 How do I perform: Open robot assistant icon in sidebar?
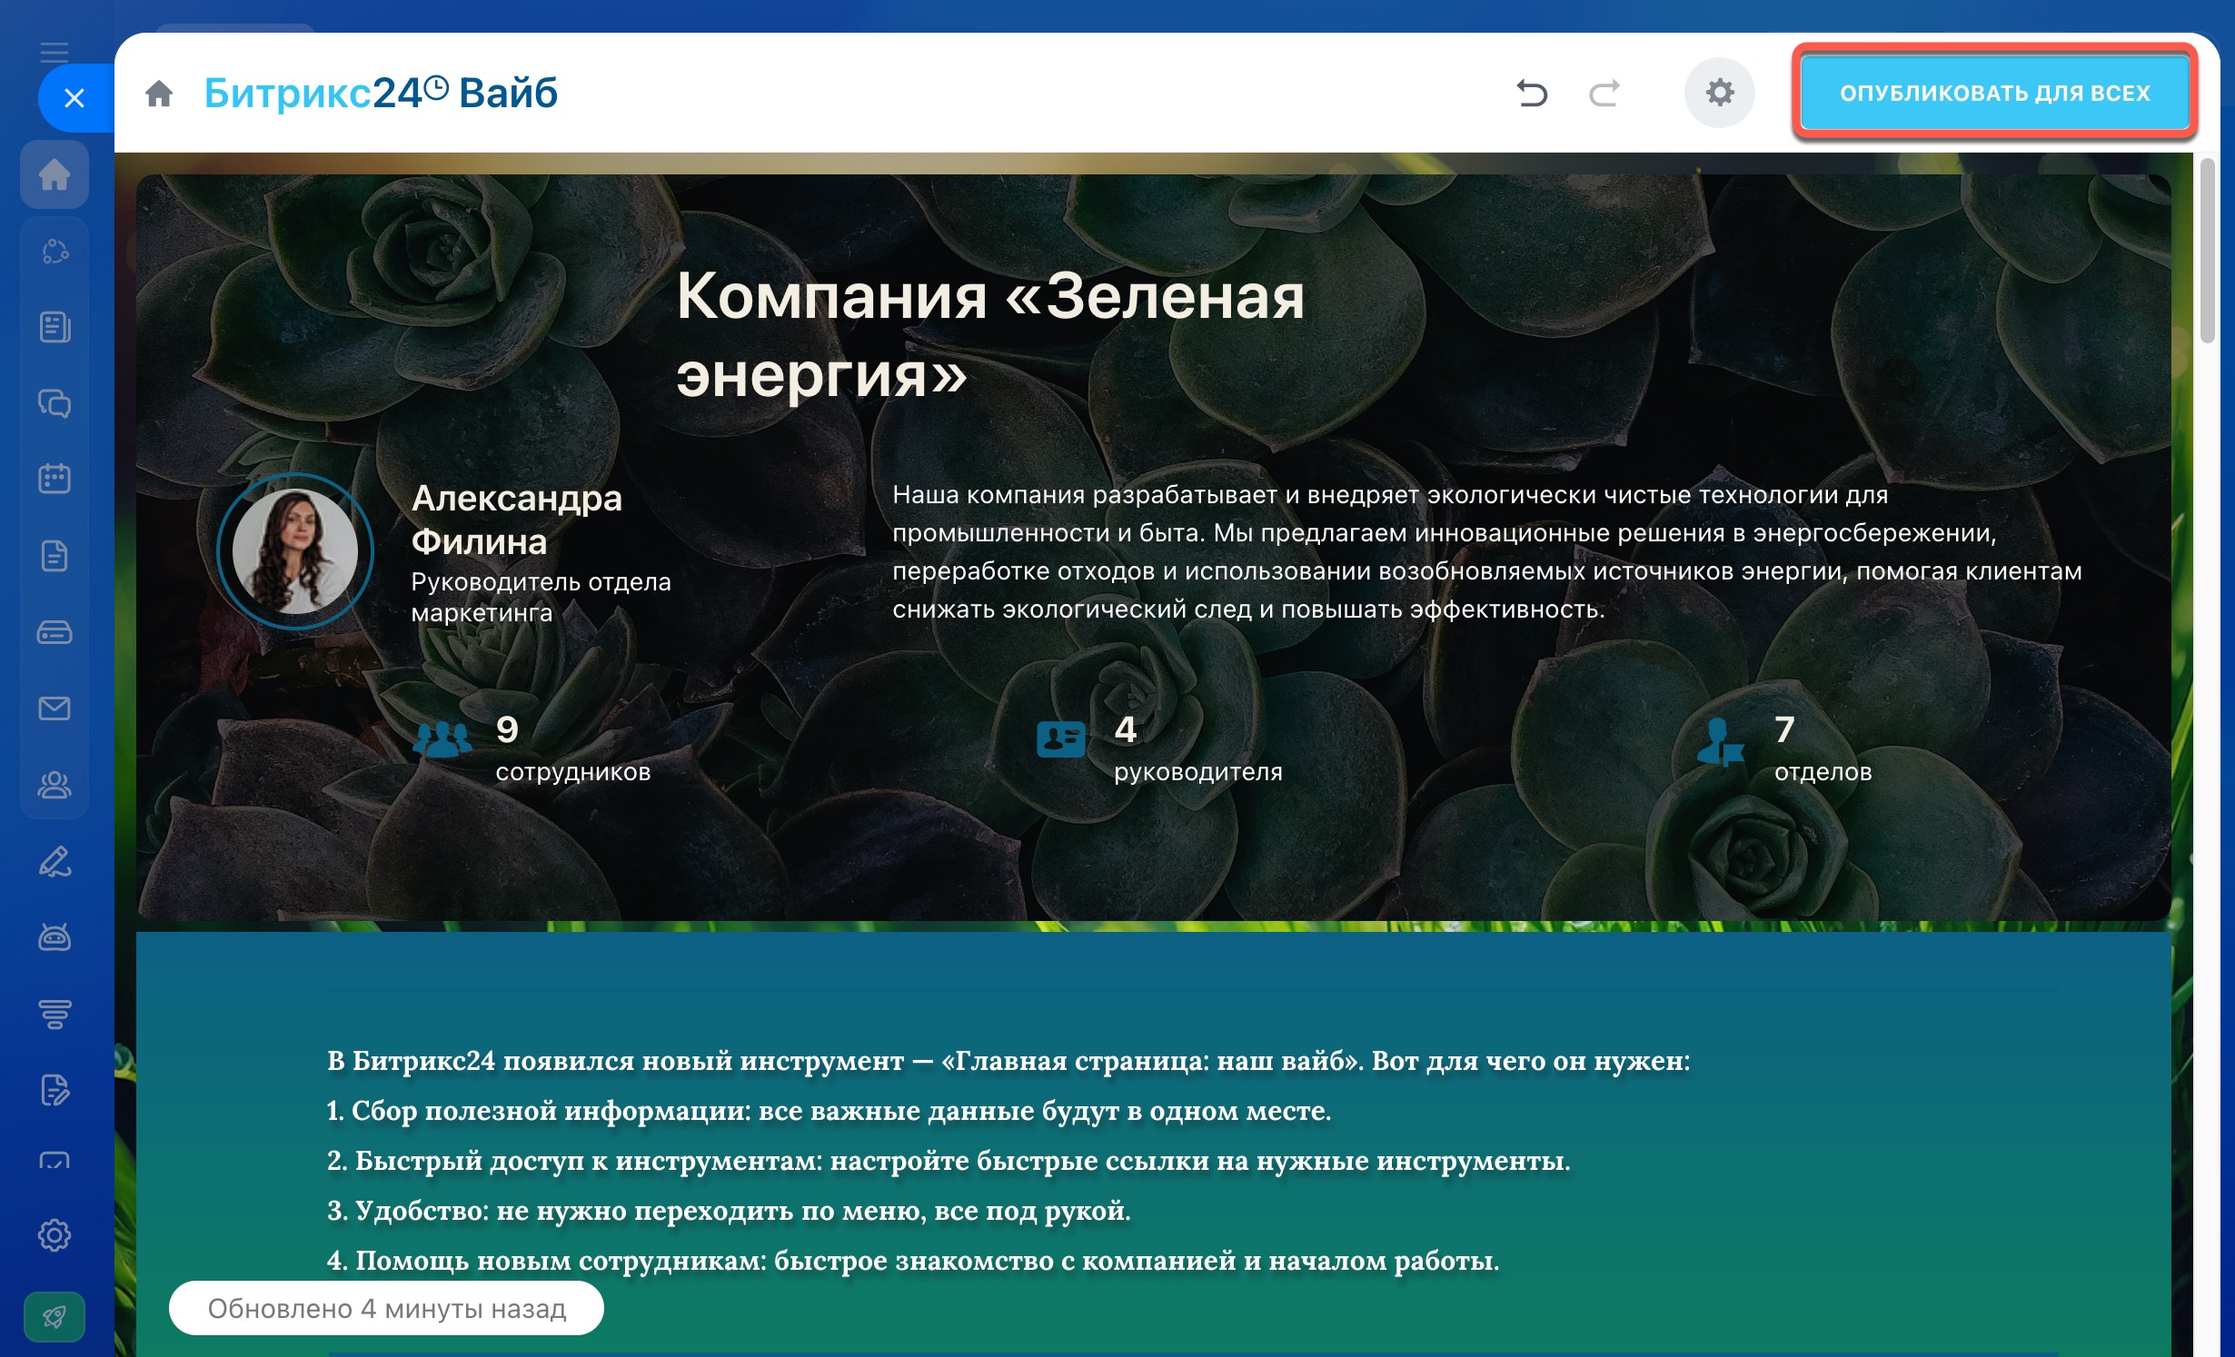(x=55, y=937)
